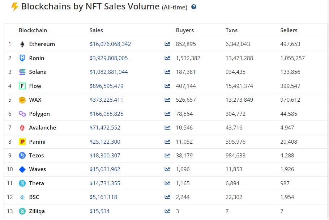The width and height of the screenshot is (329, 220).
Task: Sort by the Sellers column header
Action: [x=289, y=30]
